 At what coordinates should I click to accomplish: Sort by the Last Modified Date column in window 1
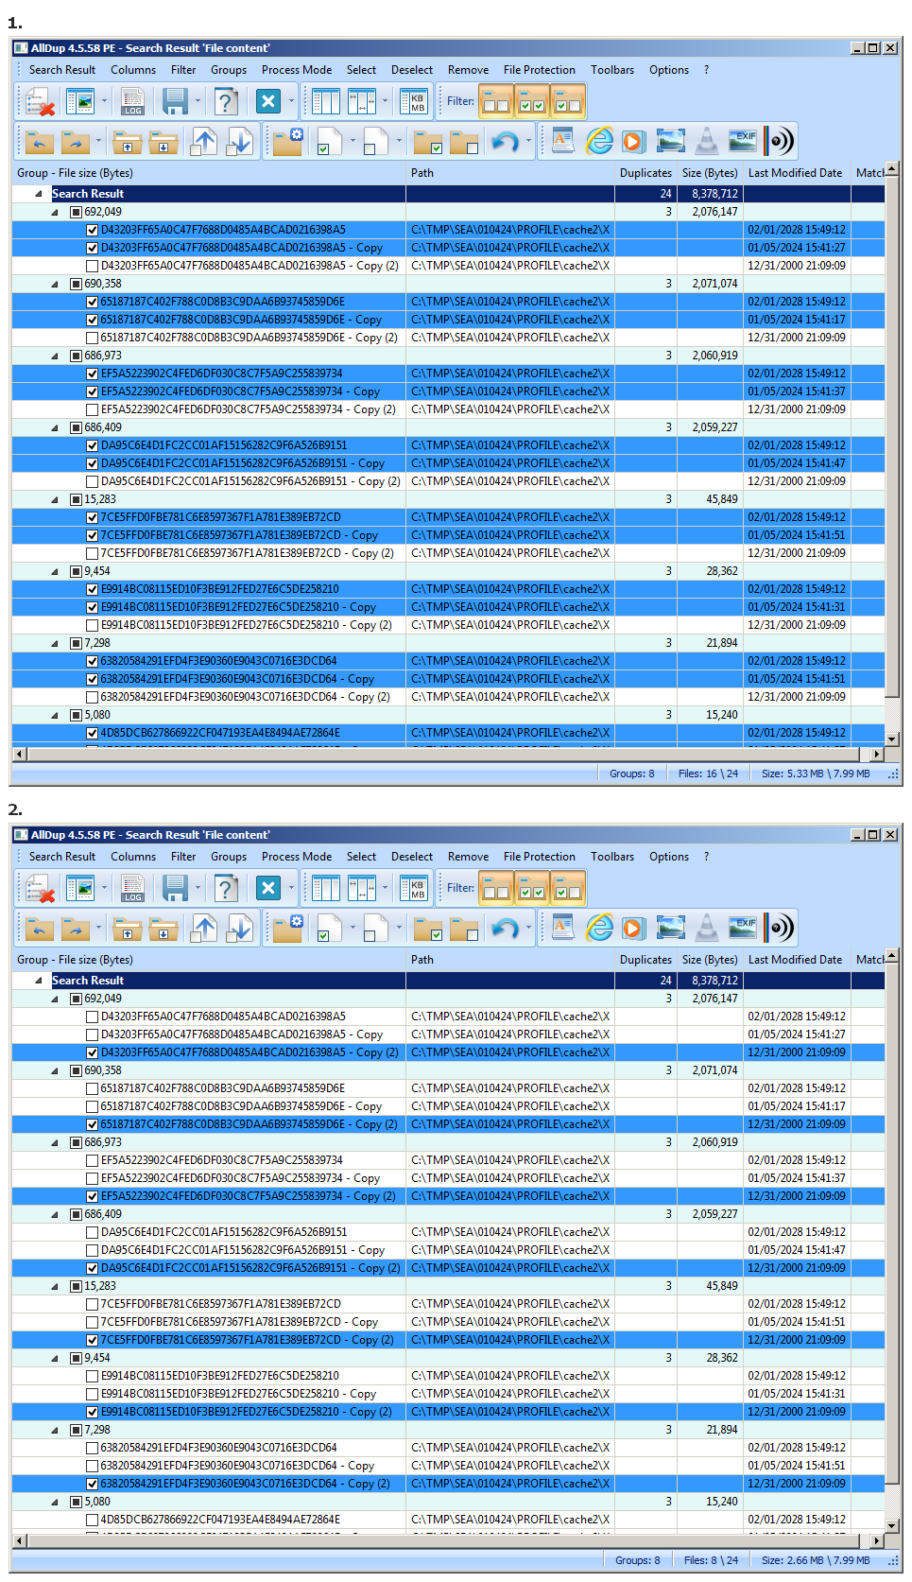pos(795,173)
